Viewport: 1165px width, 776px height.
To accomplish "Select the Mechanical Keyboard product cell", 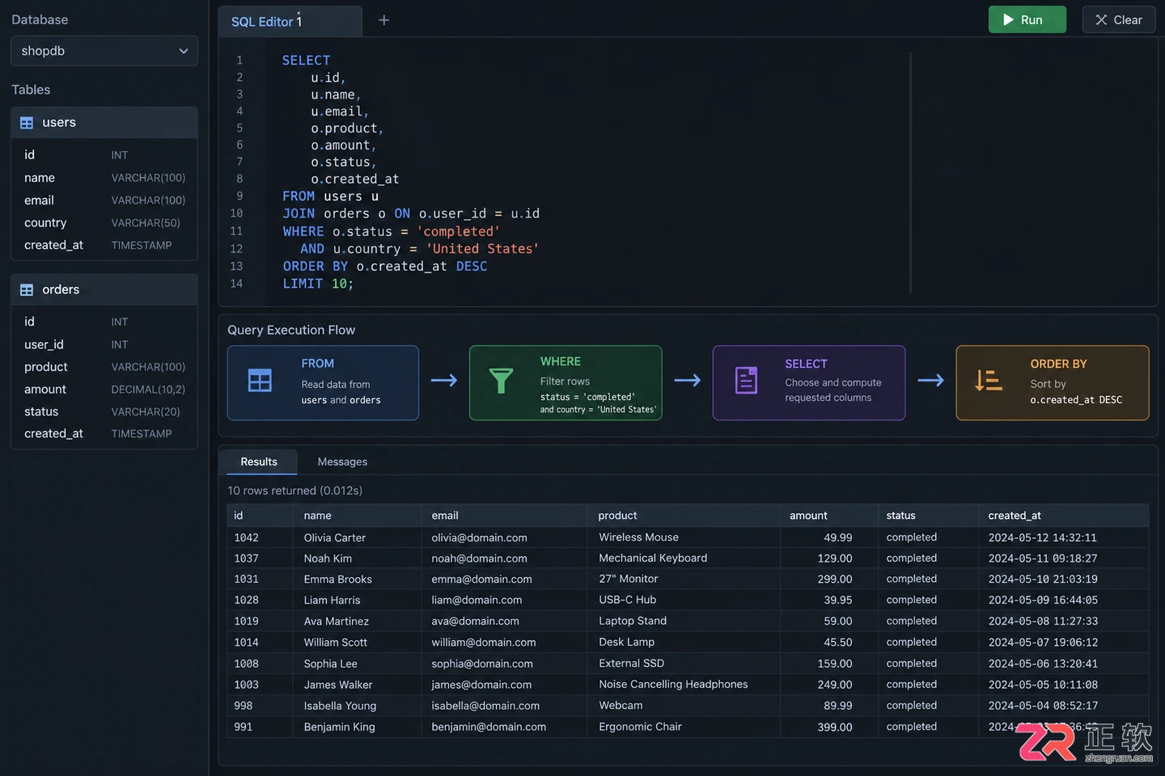I will 653,559.
